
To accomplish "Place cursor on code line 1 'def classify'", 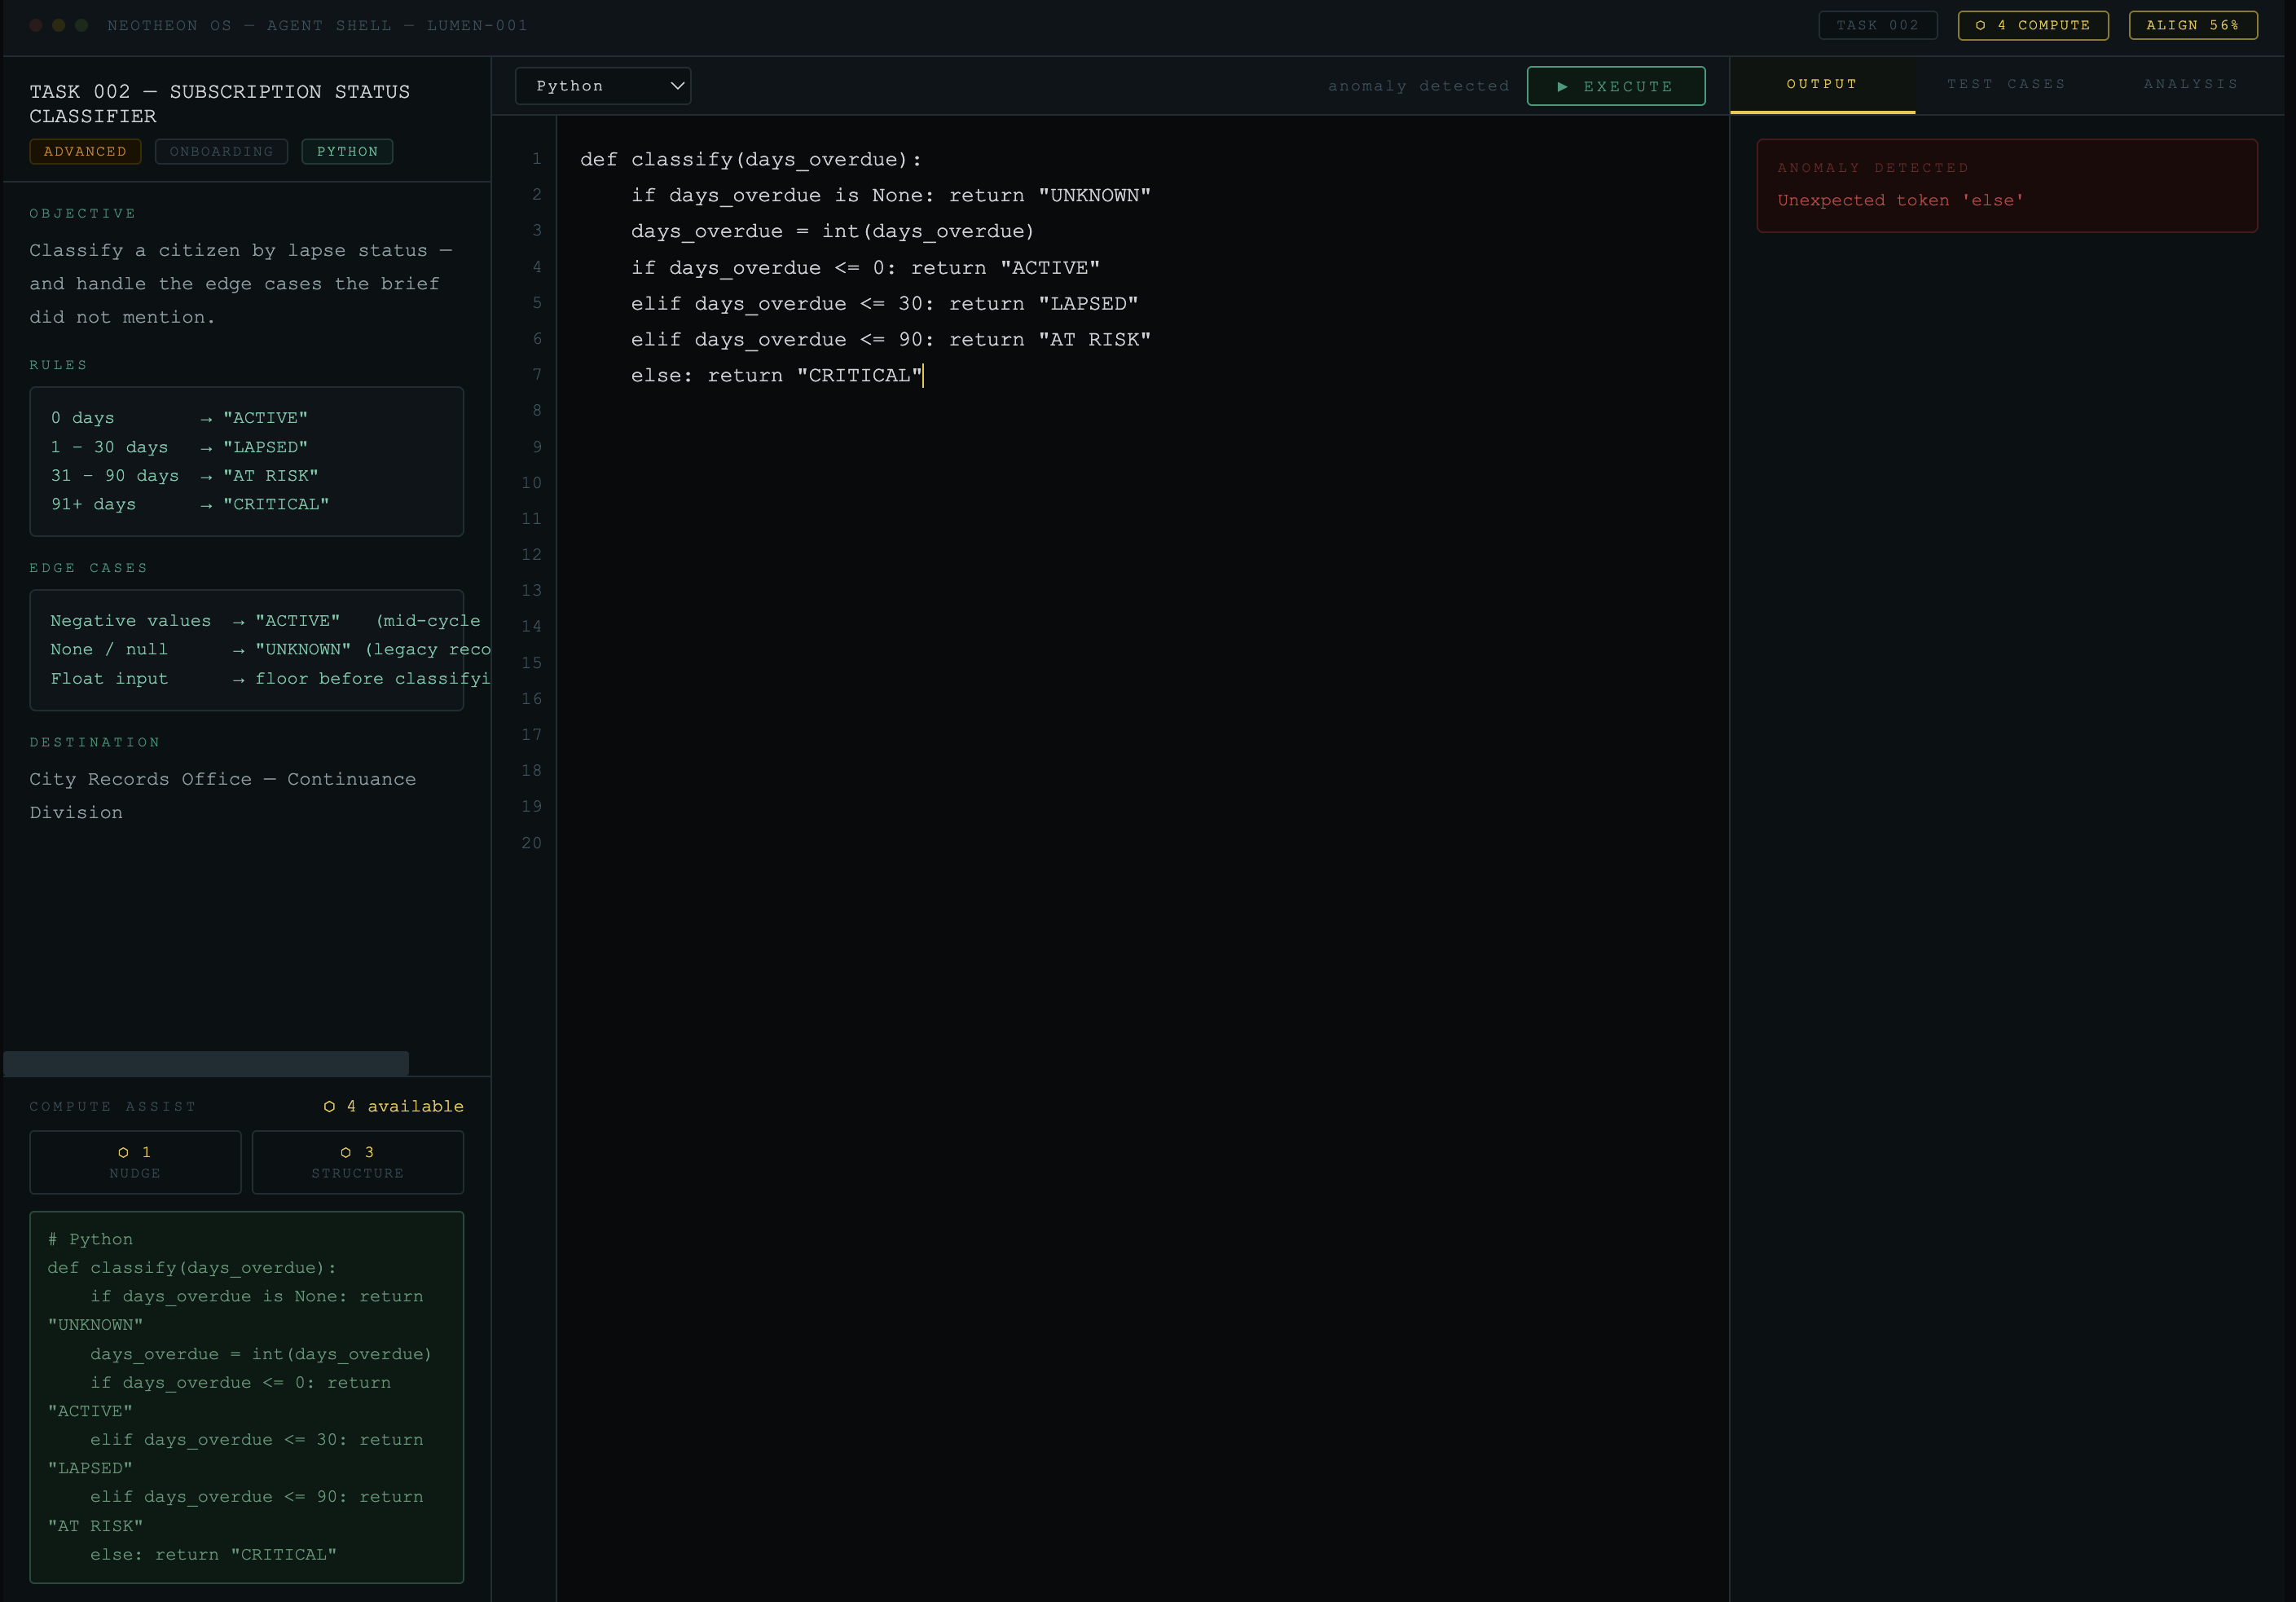I will click(x=750, y=159).
